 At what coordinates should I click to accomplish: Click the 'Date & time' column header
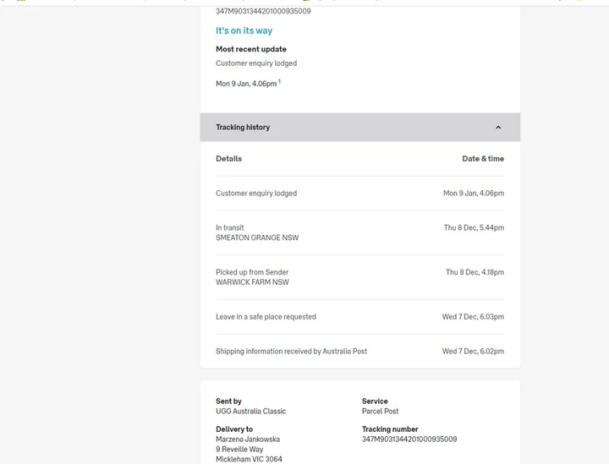(482, 159)
